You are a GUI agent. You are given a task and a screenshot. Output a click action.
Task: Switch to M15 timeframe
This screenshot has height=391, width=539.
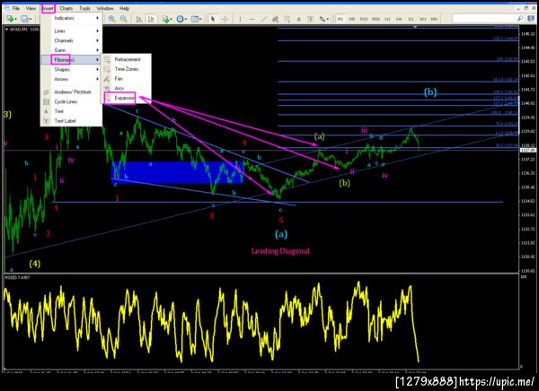click(x=364, y=19)
